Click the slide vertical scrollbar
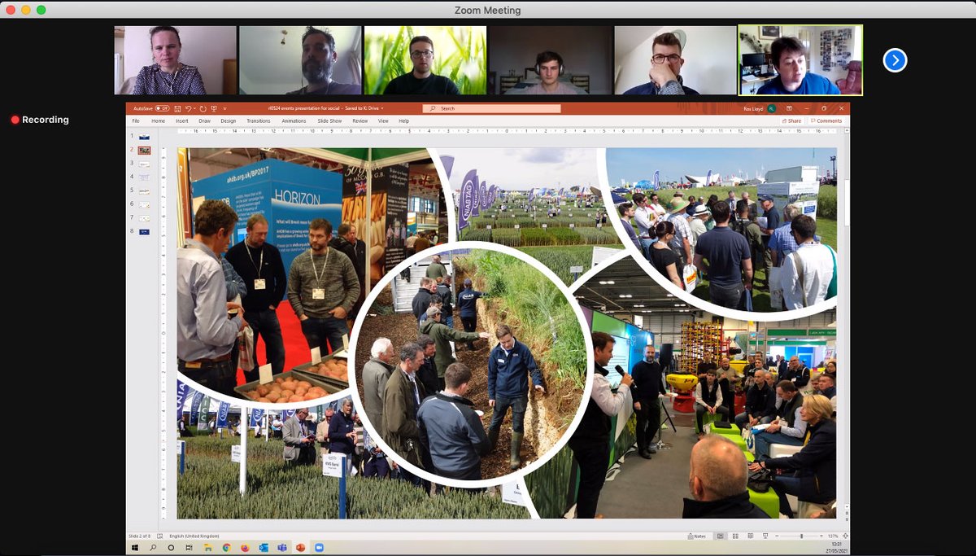 click(x=846, y=204)
